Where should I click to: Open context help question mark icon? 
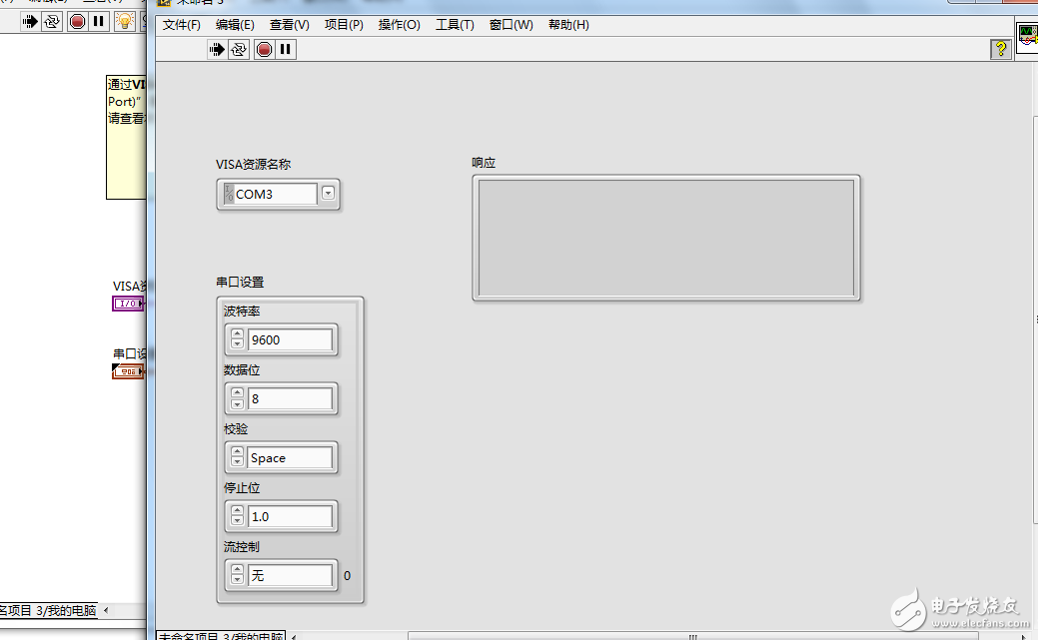1000,49
